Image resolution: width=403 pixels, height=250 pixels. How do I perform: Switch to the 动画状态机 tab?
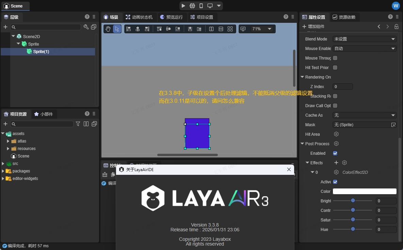click(x=139, y=17)
